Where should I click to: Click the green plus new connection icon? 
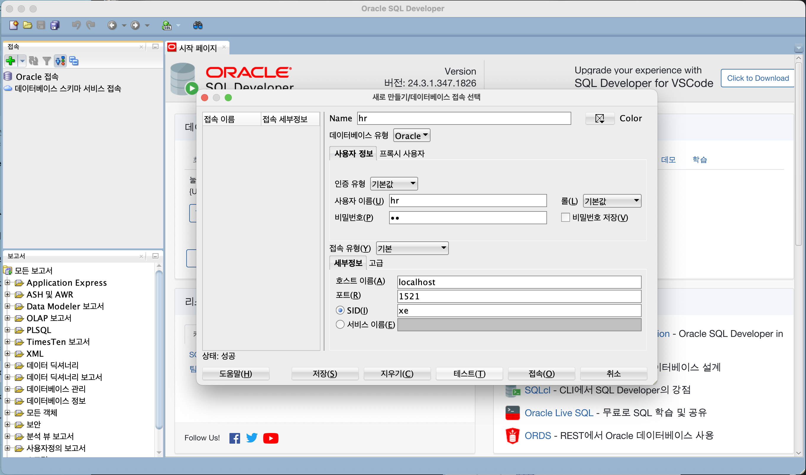10,61
